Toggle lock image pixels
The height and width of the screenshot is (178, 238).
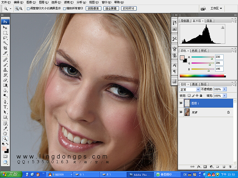pyautogui.click(x=193, y=96)
